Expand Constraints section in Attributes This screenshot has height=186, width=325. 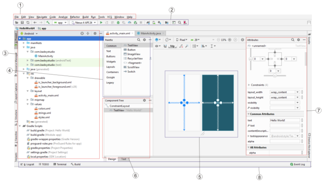[249, 85]
